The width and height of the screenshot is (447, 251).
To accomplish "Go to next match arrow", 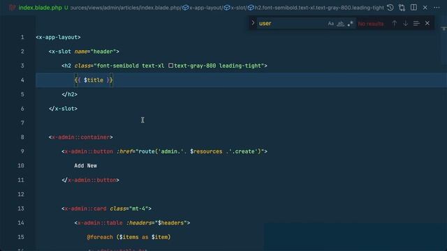I will tap(405, 23).
